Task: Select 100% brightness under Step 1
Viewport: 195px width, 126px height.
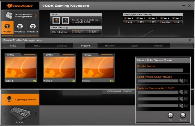Action: point(129,22)
